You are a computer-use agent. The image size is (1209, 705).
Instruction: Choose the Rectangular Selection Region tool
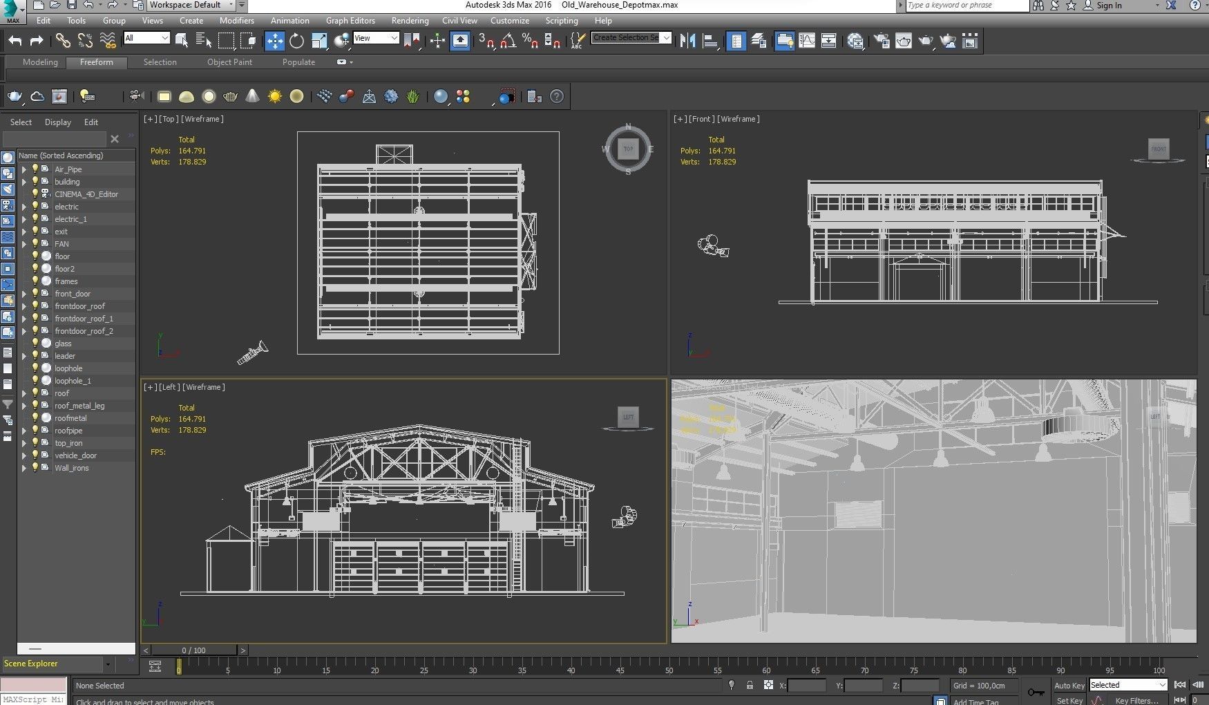pos(226,41)
